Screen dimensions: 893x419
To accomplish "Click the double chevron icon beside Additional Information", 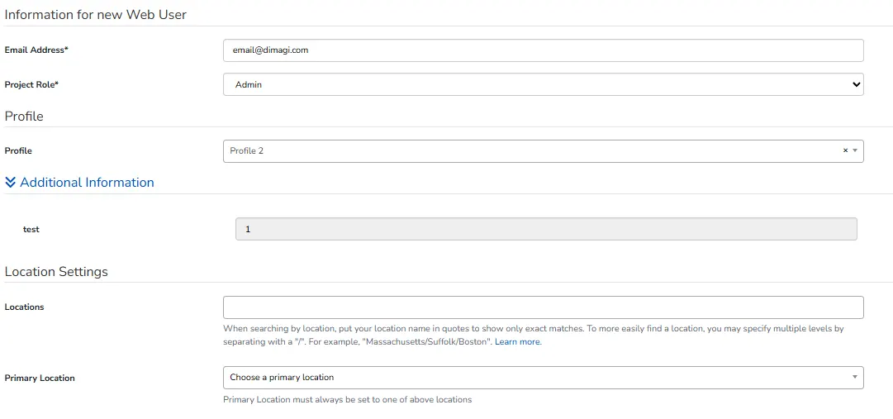I will [x=10, y=183].
